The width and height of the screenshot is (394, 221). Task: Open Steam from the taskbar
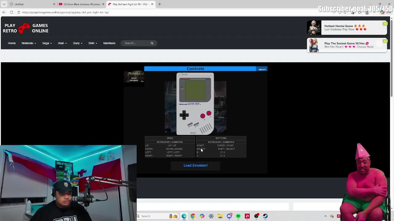pyautogui.click(x=265, y=216)
